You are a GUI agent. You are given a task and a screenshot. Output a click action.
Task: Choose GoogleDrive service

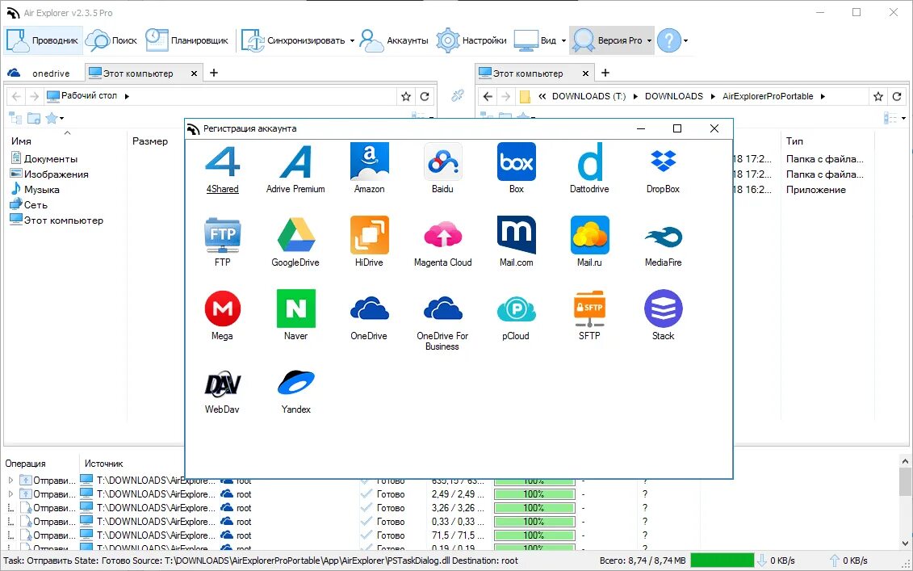tap(295, 241)
